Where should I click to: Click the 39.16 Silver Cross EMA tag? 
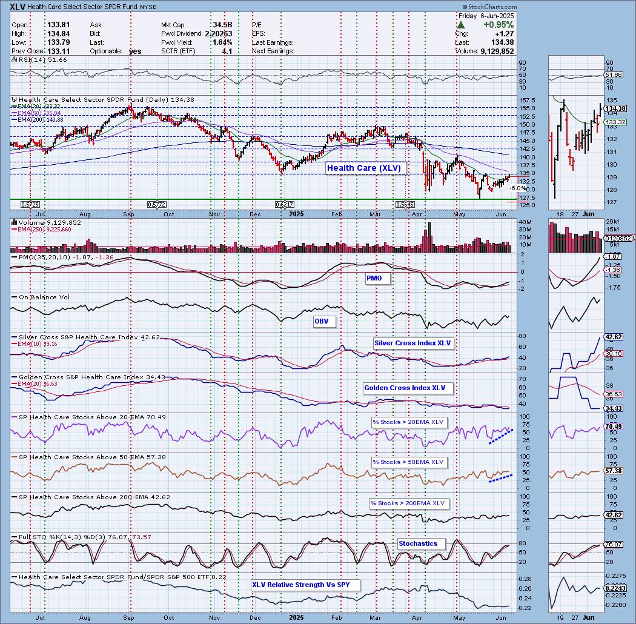click(614, 353)
